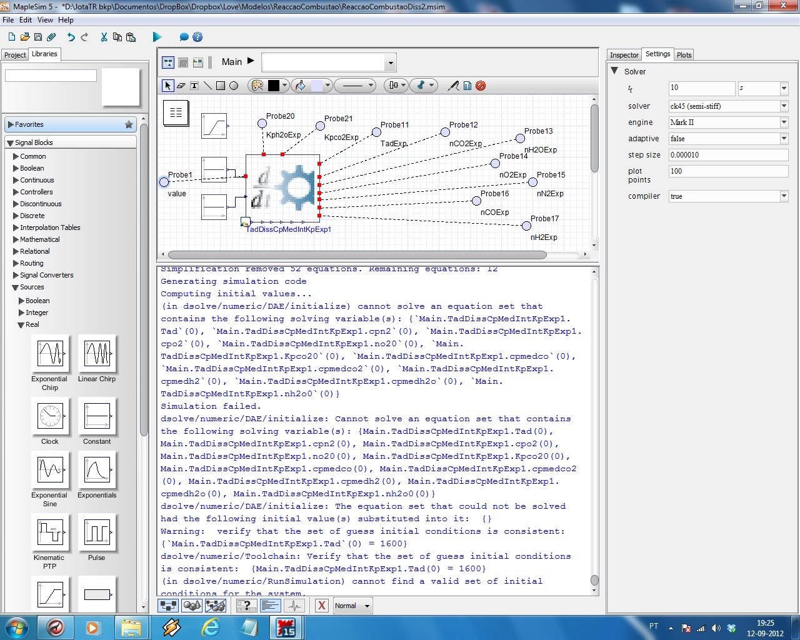Open the Plots tab
Screen dimensions: 800x640
pos(684,55)
